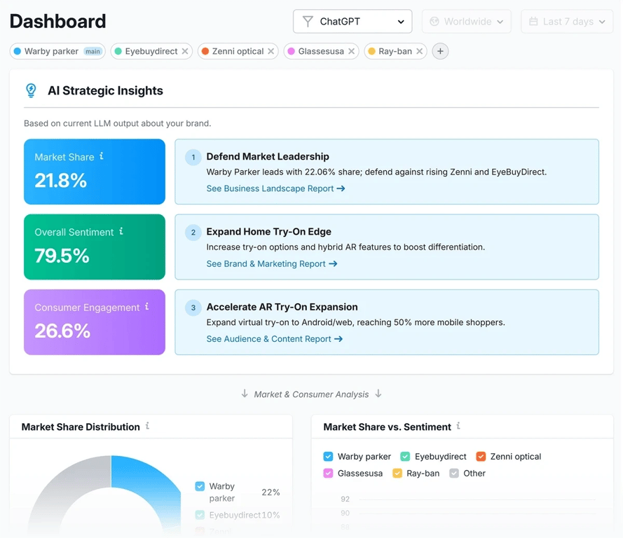Add a competitor with the plus button
This screenshot has width=623, height=538.
click(x=440, y=51)
